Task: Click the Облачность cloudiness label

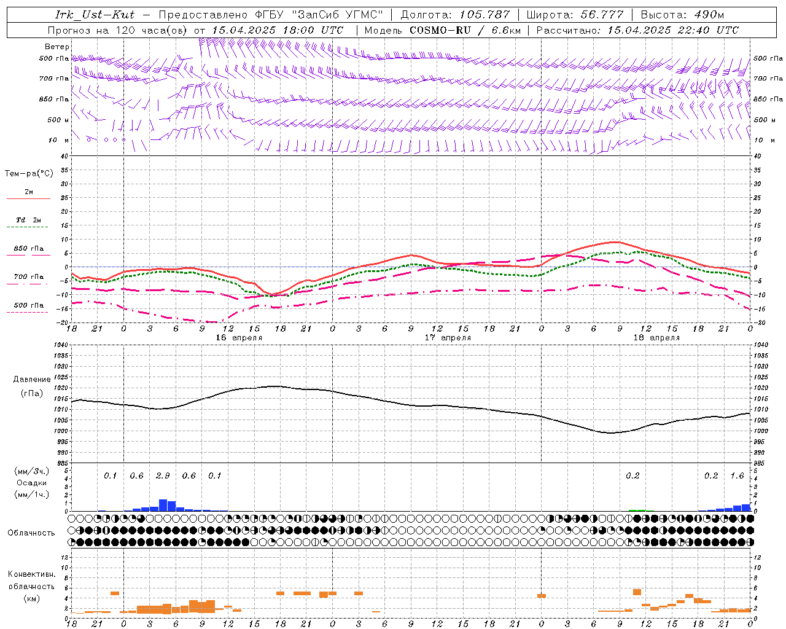Action: pos(31,533)
